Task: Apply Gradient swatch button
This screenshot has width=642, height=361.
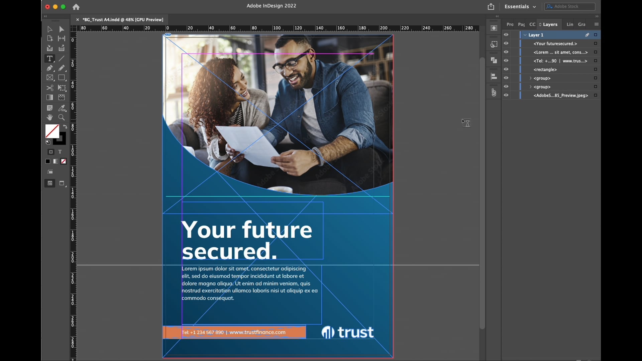Action: (56, 161)
